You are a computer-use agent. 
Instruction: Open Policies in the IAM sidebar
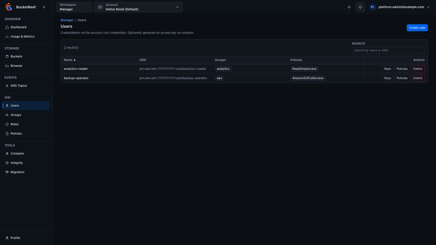[x=26, y=134]
